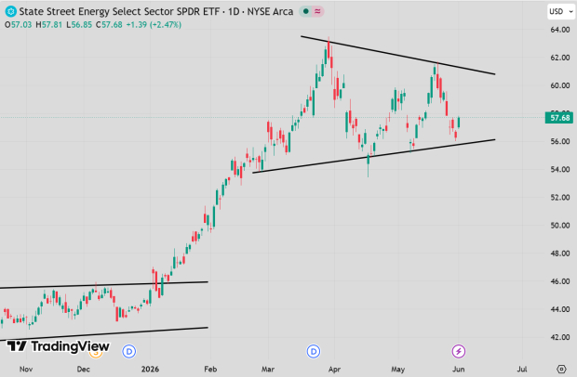577x377 pixels.
Task: Click the current price label 57.68
Action: tap(559, 118)
